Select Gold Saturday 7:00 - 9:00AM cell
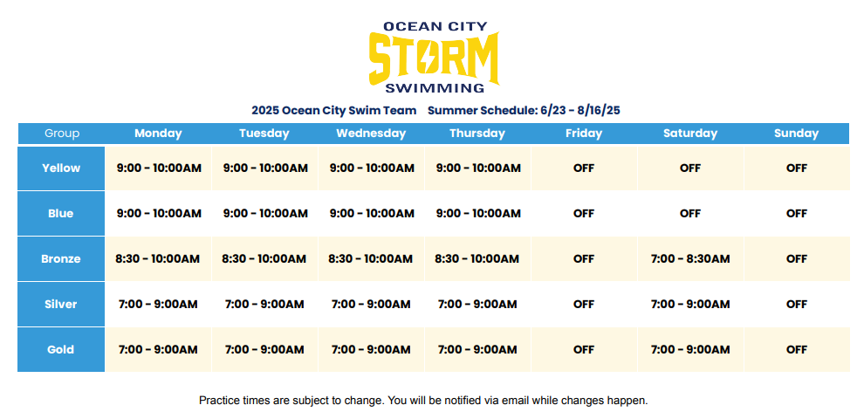864x412 pixels. click(690, 350)
